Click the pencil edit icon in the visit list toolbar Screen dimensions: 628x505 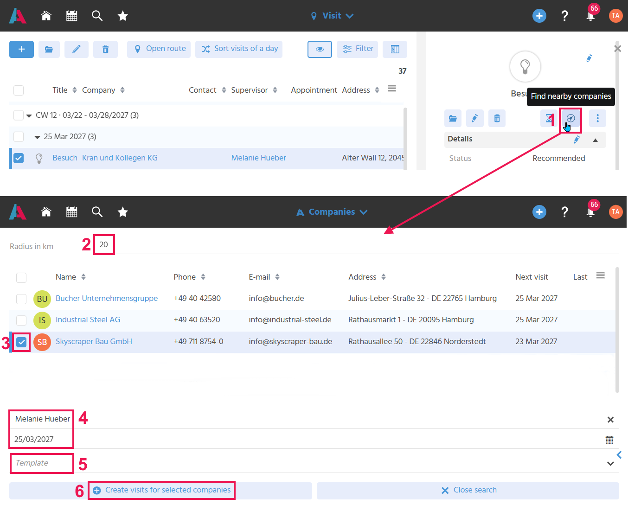tap(77, 49)
